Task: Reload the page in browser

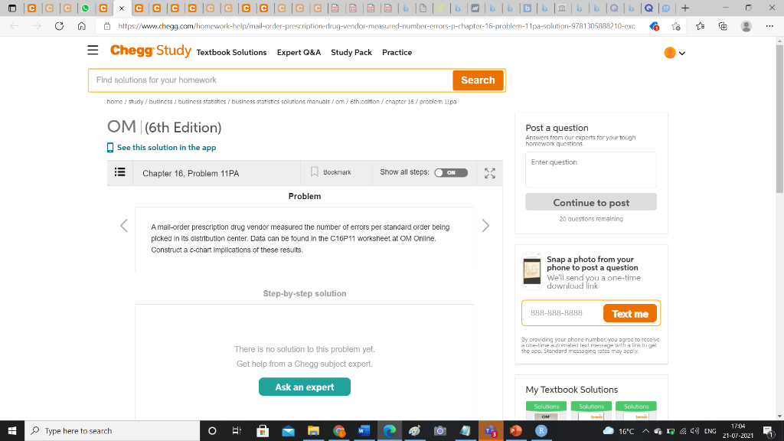Action: point(59,26)
